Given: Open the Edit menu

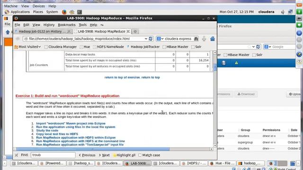Looking at the screenshot, I should (27, 25).
